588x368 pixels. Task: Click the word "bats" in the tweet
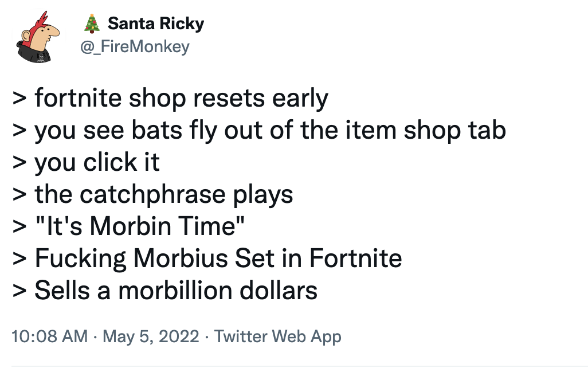point(132,131)
